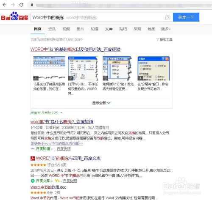This screenshot has width=212, height=200.
Task: Open step 1 thumbnail of the 百度经验 result
Action: coord(49,68)
